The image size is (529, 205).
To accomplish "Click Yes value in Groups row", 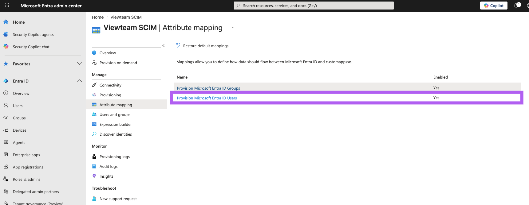I will [x=436, y=88].
